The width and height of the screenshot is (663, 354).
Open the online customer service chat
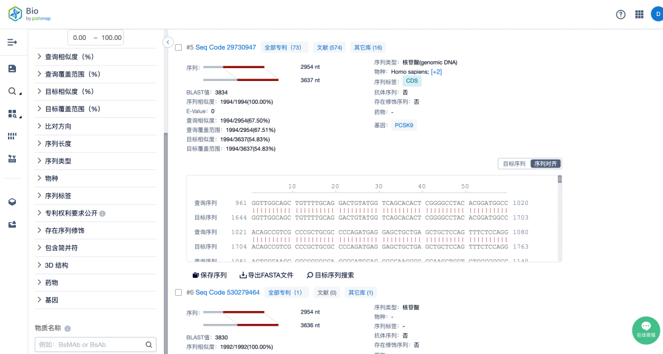tap(646, 330)
